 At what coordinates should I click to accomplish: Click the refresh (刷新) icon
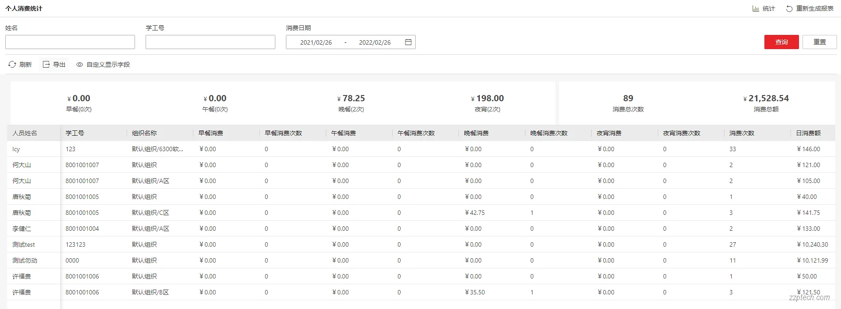[x=12, y=65]
